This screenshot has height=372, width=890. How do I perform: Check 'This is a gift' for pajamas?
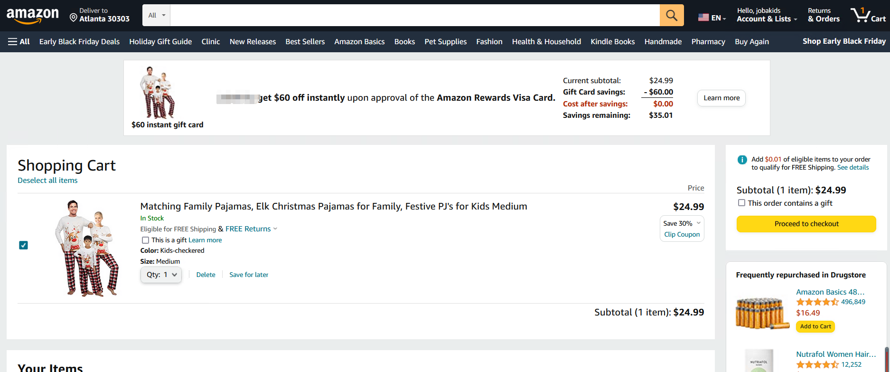pos(145,240)
